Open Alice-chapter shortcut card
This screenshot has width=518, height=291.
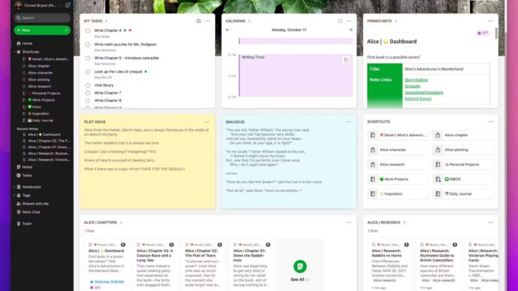click(463, 135)
